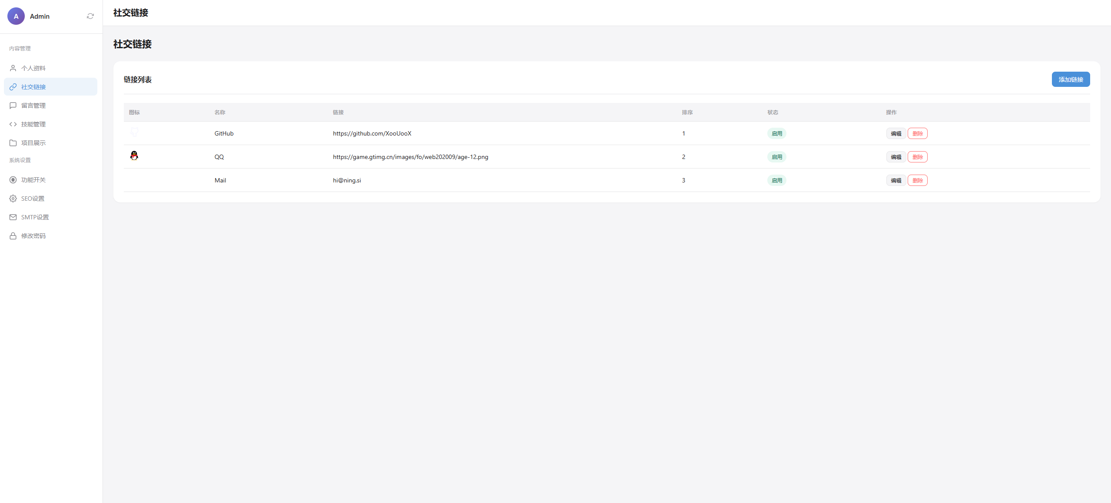
Task: Click the chain-link icon for 社交链接
Action: click(13, 87)
